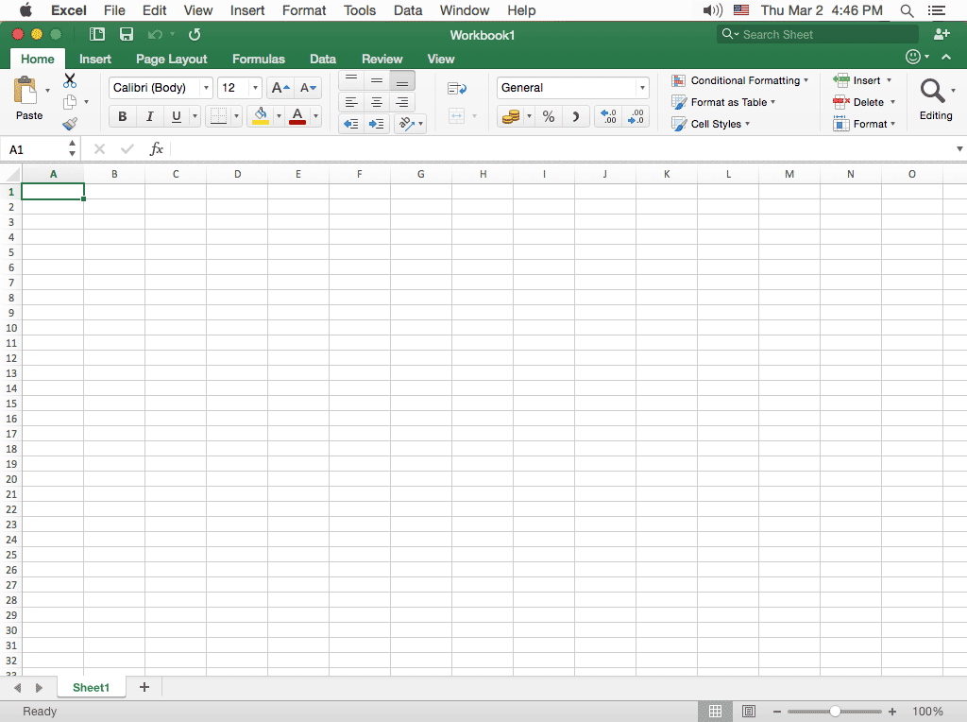
Task: Expand Cell Styles menu
Action: click(710, 124)
